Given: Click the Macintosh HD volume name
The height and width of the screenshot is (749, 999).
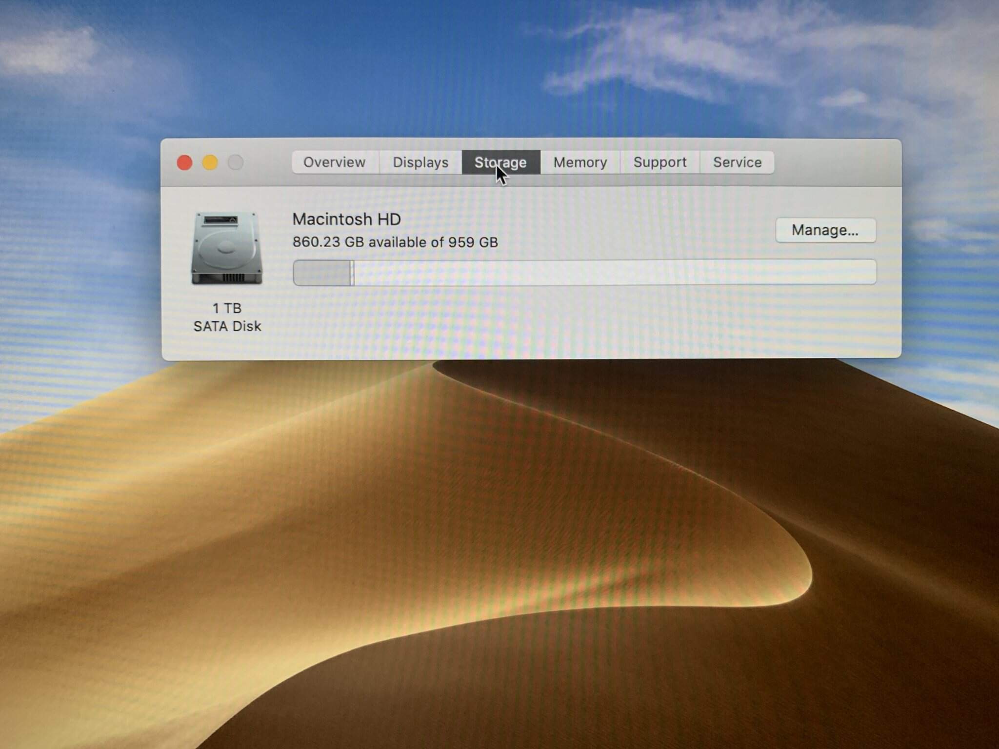Looking at the screenshot, I should 347,219.
